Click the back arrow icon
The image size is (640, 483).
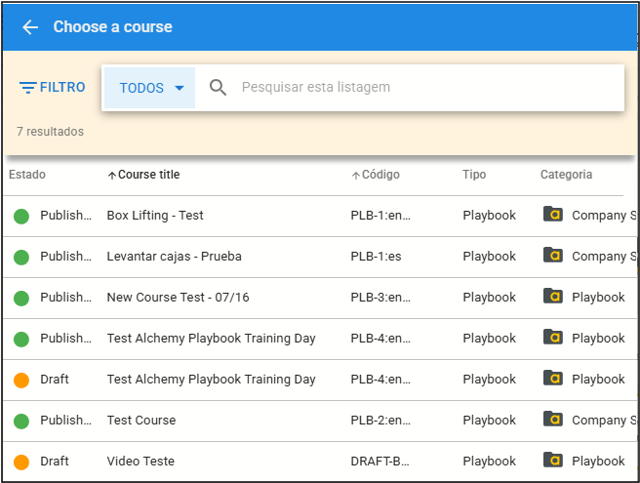(x=30, y=27)
